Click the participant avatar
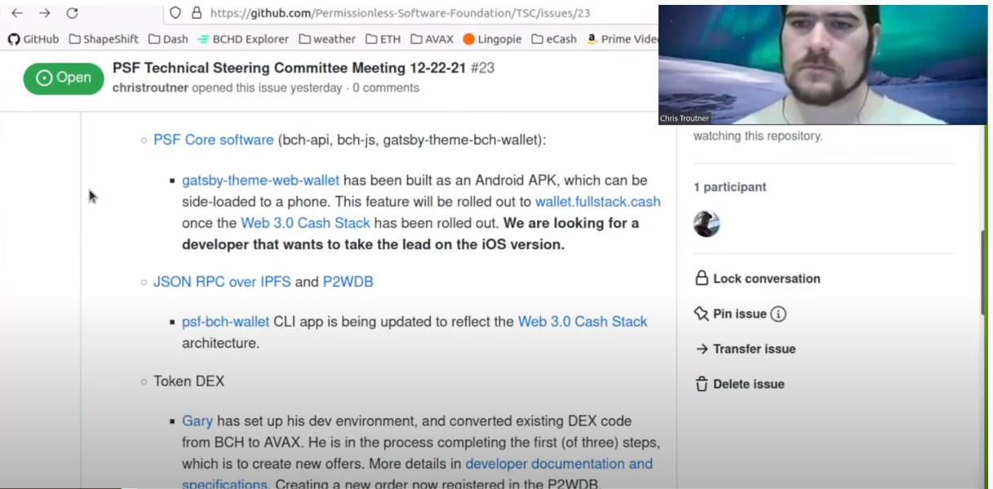Image resolution: width=993 pixels, height=489 pixels. (x=707, y=224)
